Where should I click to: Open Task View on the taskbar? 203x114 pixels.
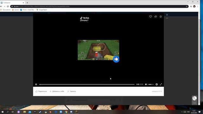(13, 112)
